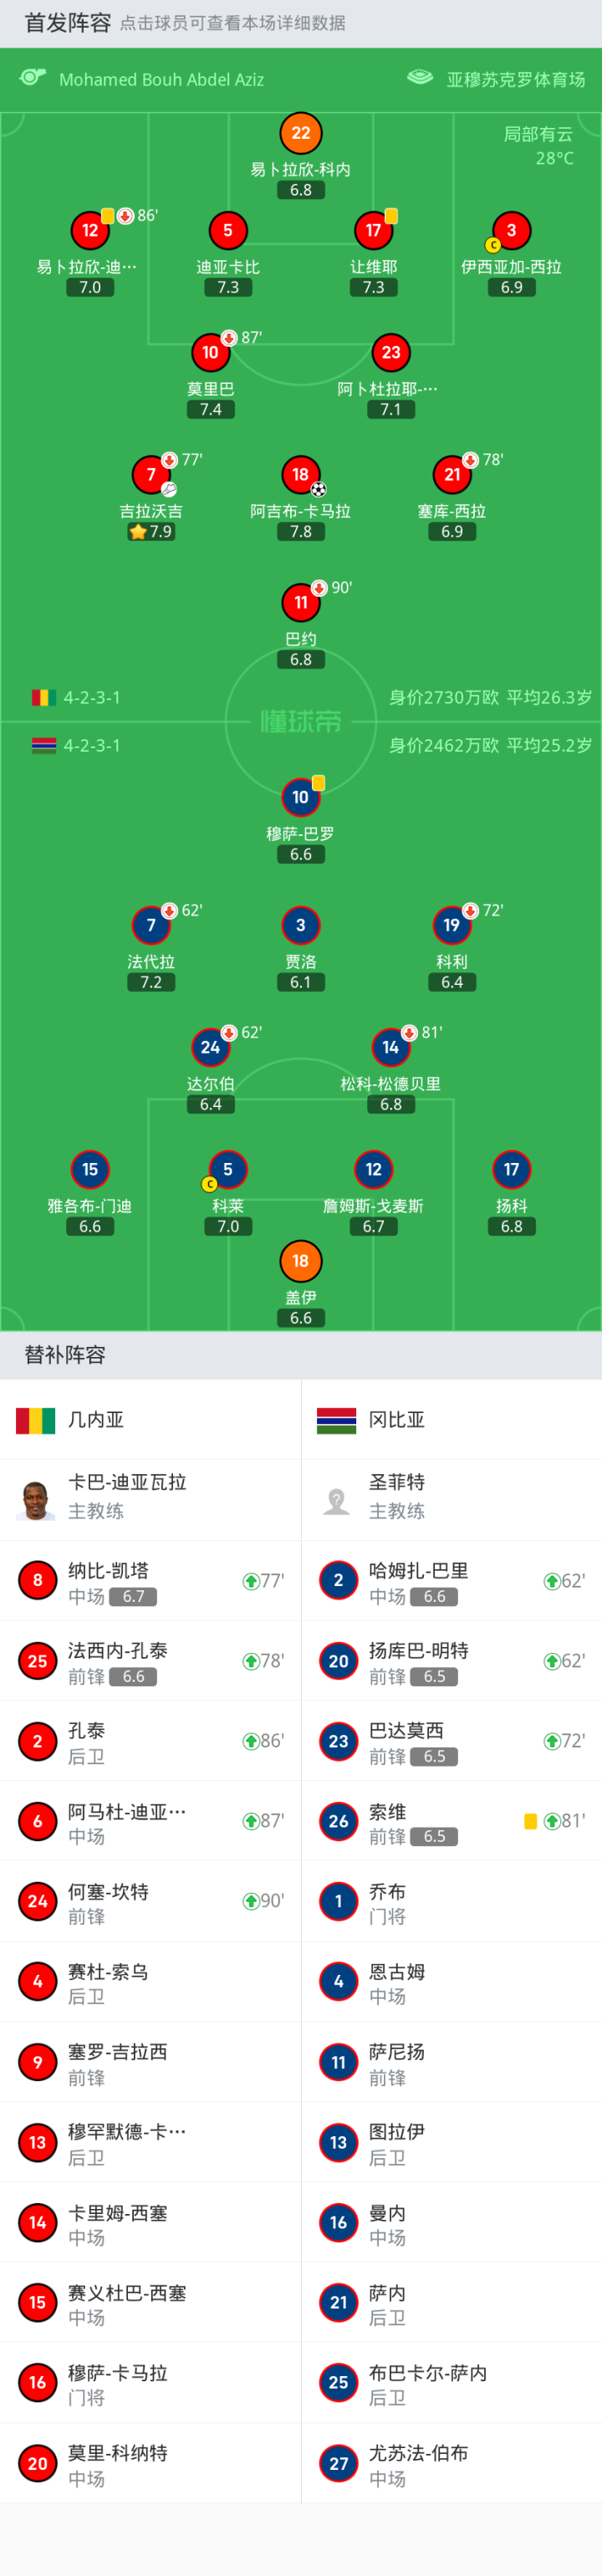This screenshot has width=602, height=2576.
Task: Click the Guinea flag beside 几内亚
Action: pos(35,1420)
